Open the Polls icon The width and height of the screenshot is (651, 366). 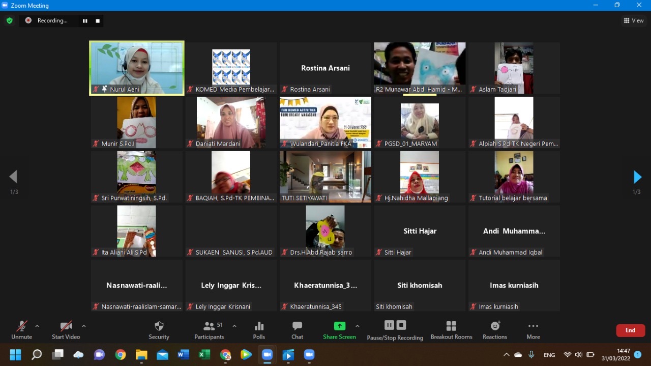pyautogui.click(x=259, y=330)
